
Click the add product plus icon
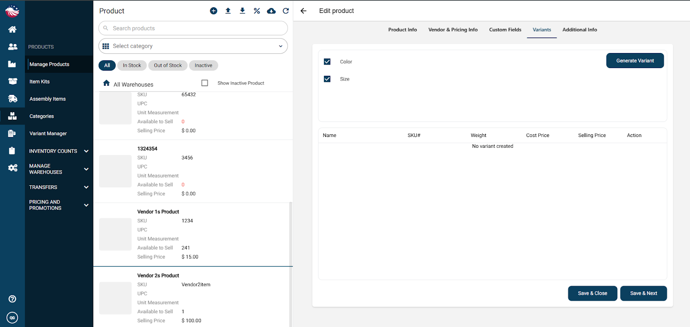(213, 11)
